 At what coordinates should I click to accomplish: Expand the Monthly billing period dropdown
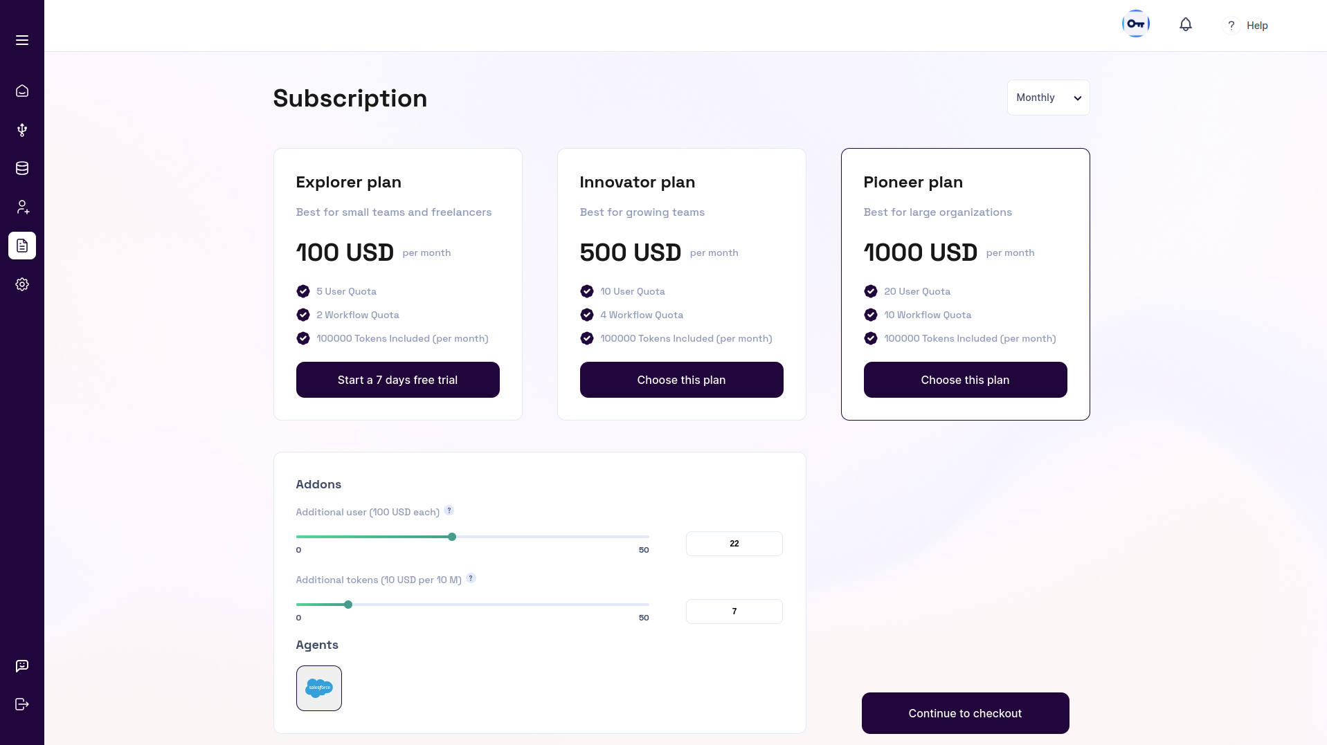(1048, 98)
